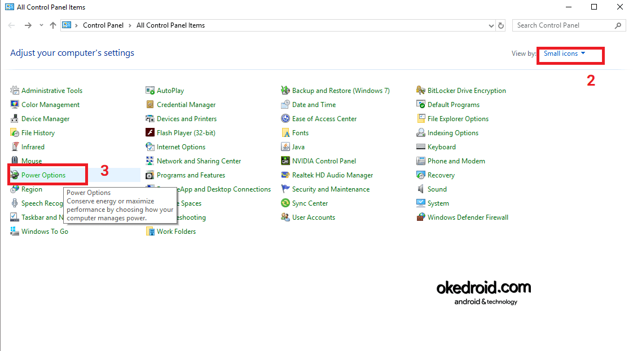This screenshot has height=351, width=633.
Task: Open the User Accounts link
Action: (314, 217)
